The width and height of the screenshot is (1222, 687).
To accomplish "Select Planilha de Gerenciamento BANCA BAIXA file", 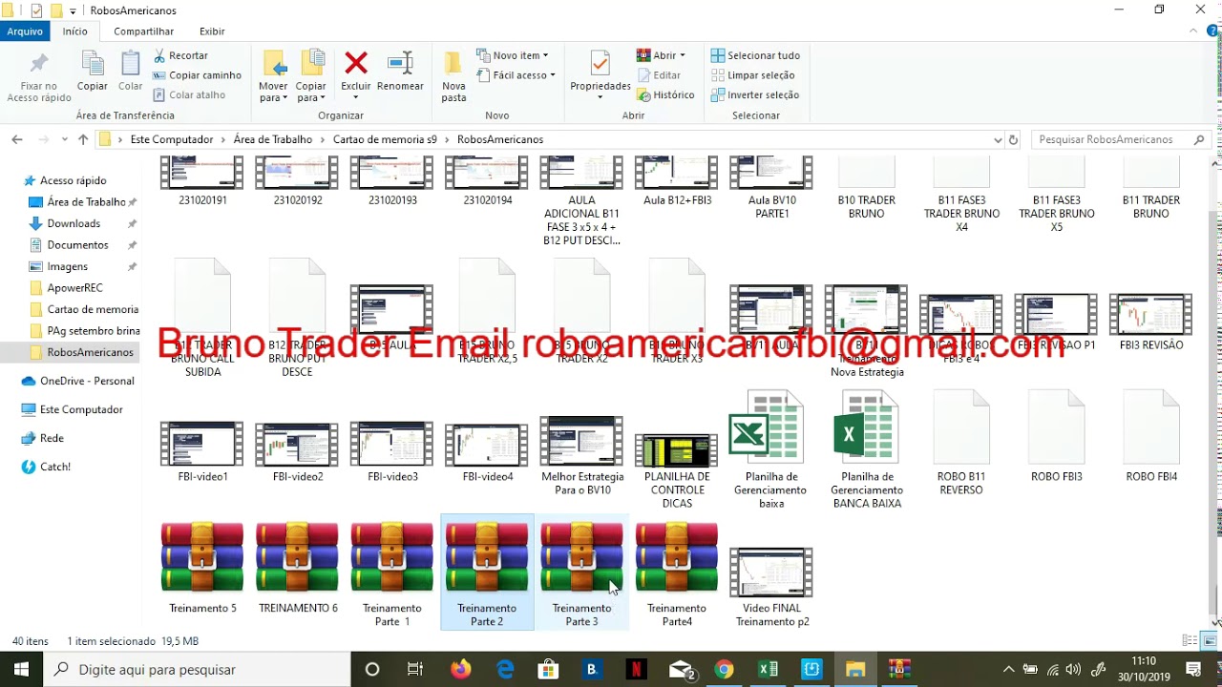I will pyautogui.click(x=867, y=448).
